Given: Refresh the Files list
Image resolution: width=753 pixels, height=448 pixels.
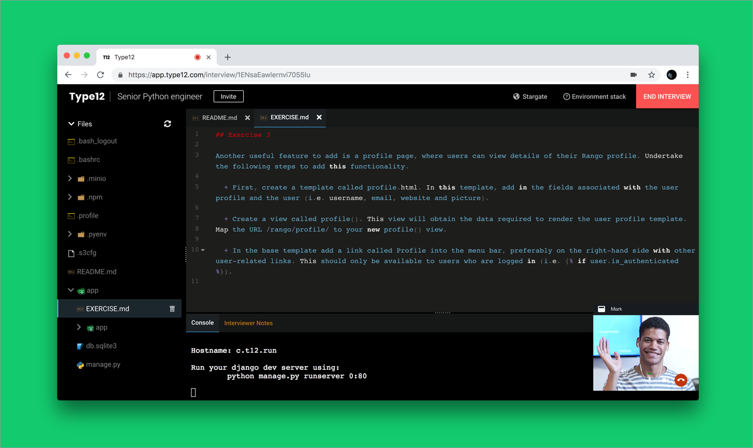Looking at the screenshot, I should [x=167, y=124].
